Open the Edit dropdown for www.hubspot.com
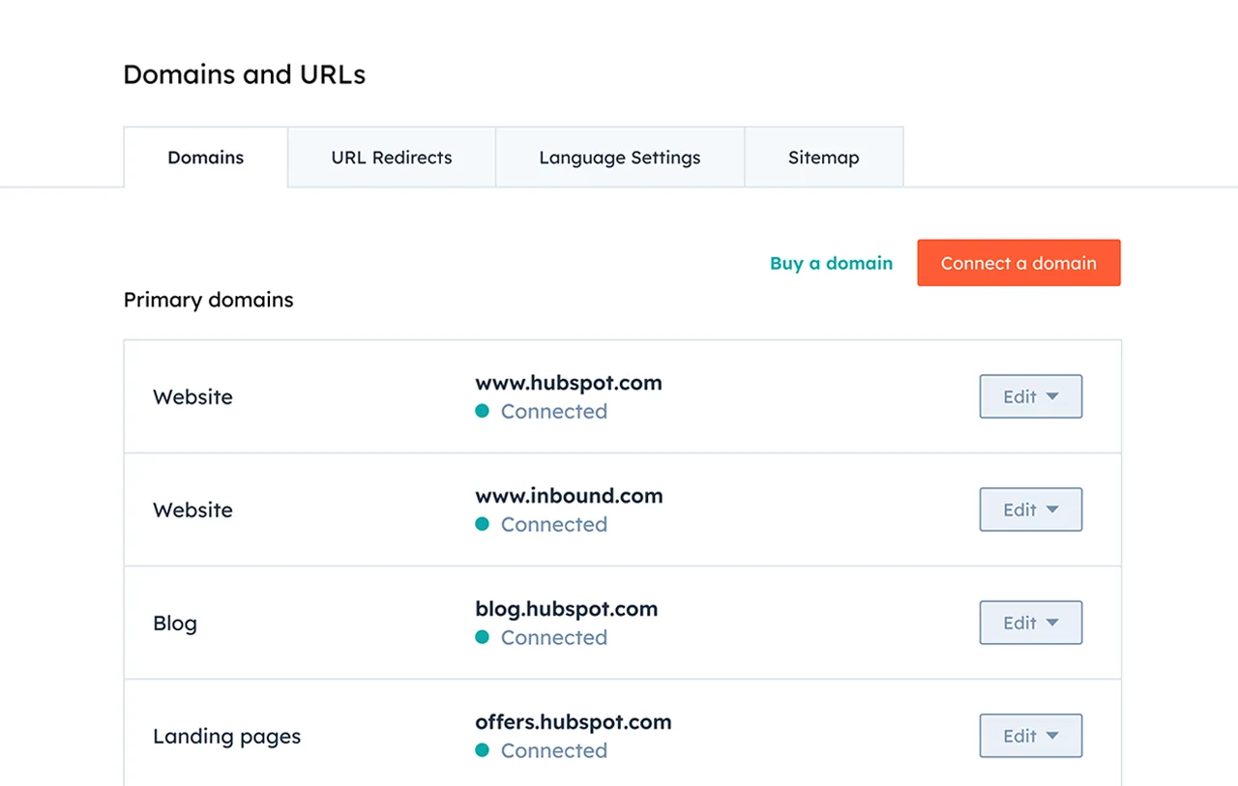 point(1030,396)
